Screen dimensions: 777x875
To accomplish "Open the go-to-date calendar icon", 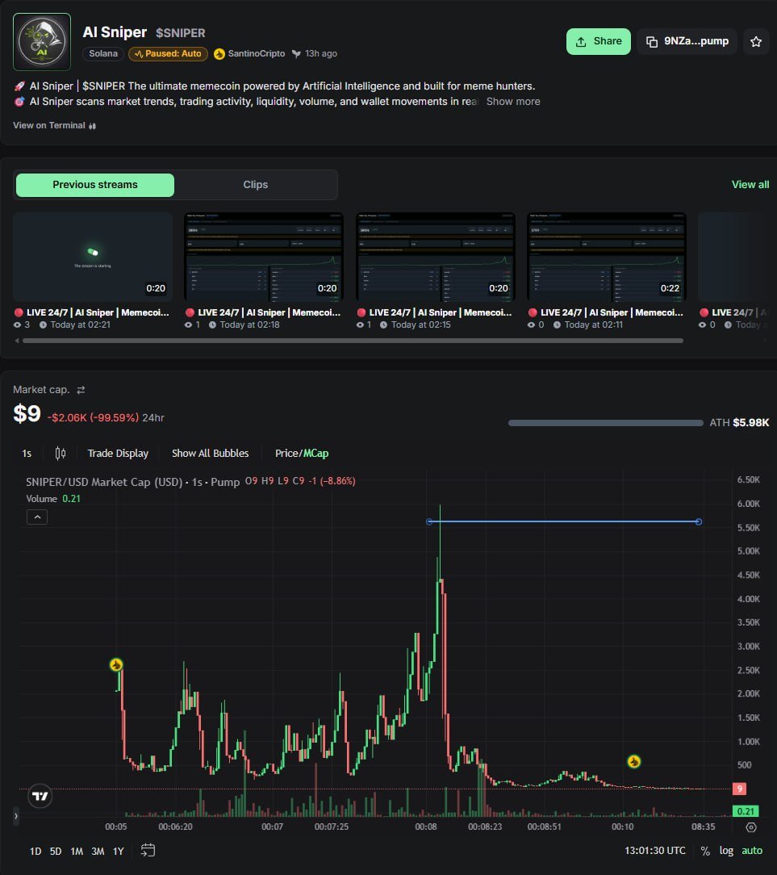I will (x=148, y=851).
